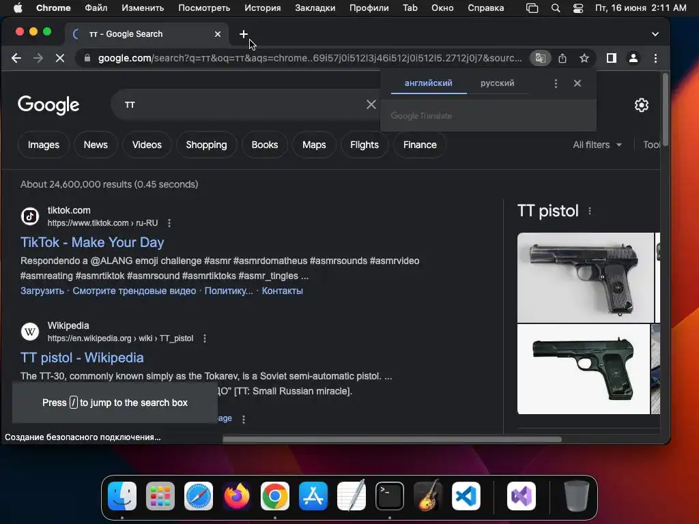Expand the All filters dropdown
Screen dimensions: 699x524
pos(597,145)
